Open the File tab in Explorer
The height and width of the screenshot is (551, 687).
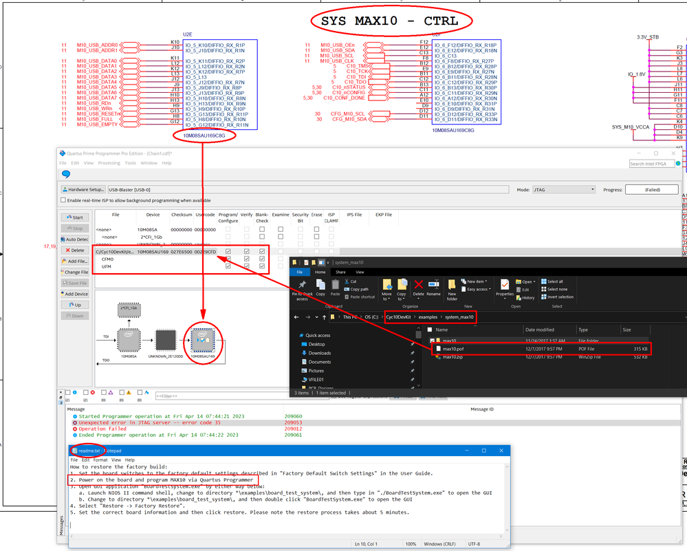point(300,272)
